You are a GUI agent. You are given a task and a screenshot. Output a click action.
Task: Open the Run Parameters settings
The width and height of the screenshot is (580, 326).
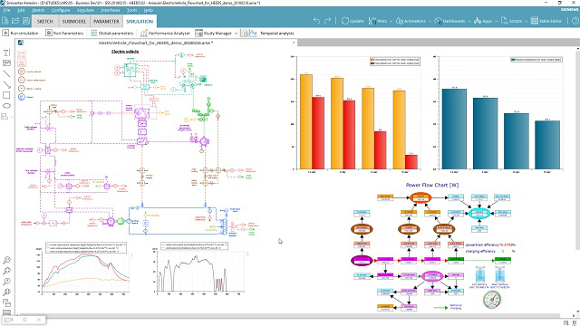(64, 33)
